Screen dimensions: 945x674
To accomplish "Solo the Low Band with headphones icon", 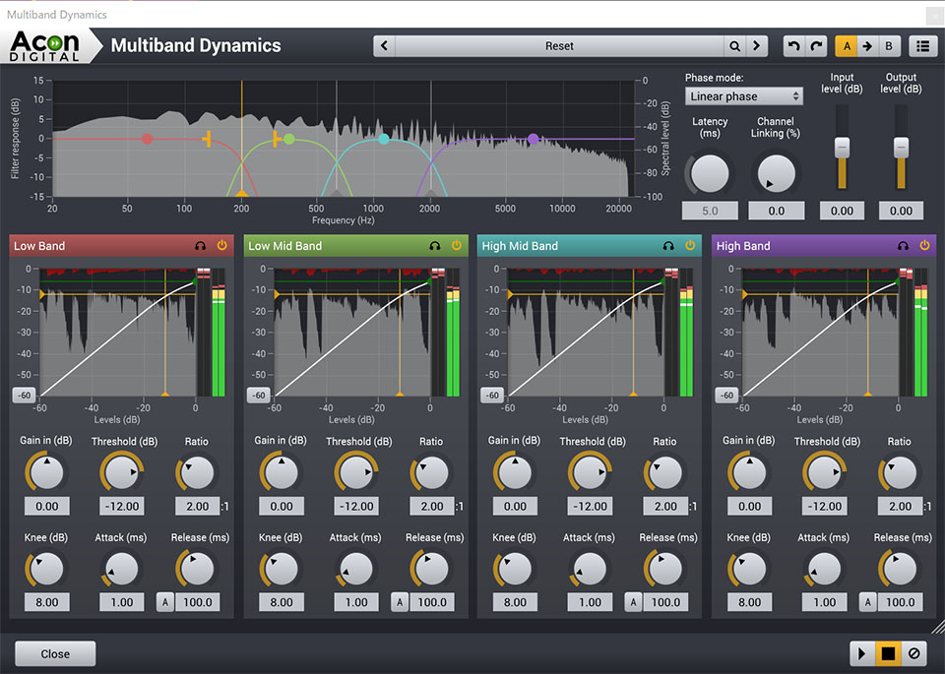I will [200, 246].
